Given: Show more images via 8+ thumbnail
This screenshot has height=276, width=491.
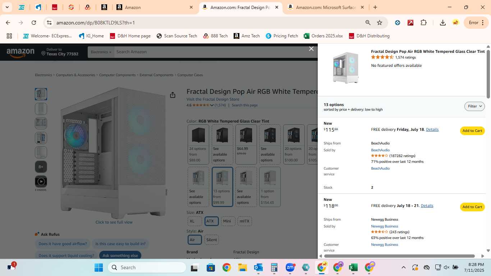Looking at the screenshot, I should click(41, 167).
